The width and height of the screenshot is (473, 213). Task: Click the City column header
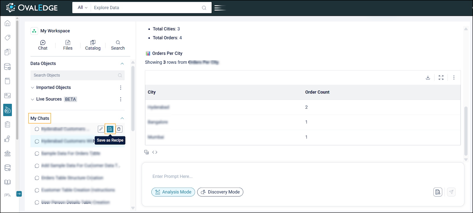point(152,92)
